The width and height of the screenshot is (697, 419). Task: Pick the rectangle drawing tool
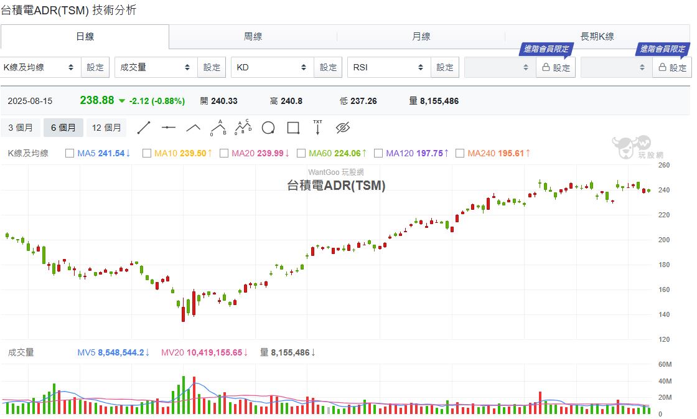[293, 128]
